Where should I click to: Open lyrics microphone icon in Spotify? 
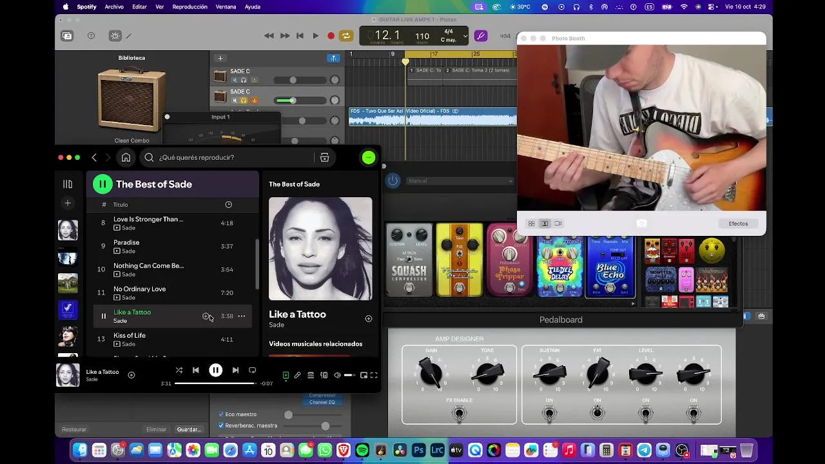click(297, 375)
